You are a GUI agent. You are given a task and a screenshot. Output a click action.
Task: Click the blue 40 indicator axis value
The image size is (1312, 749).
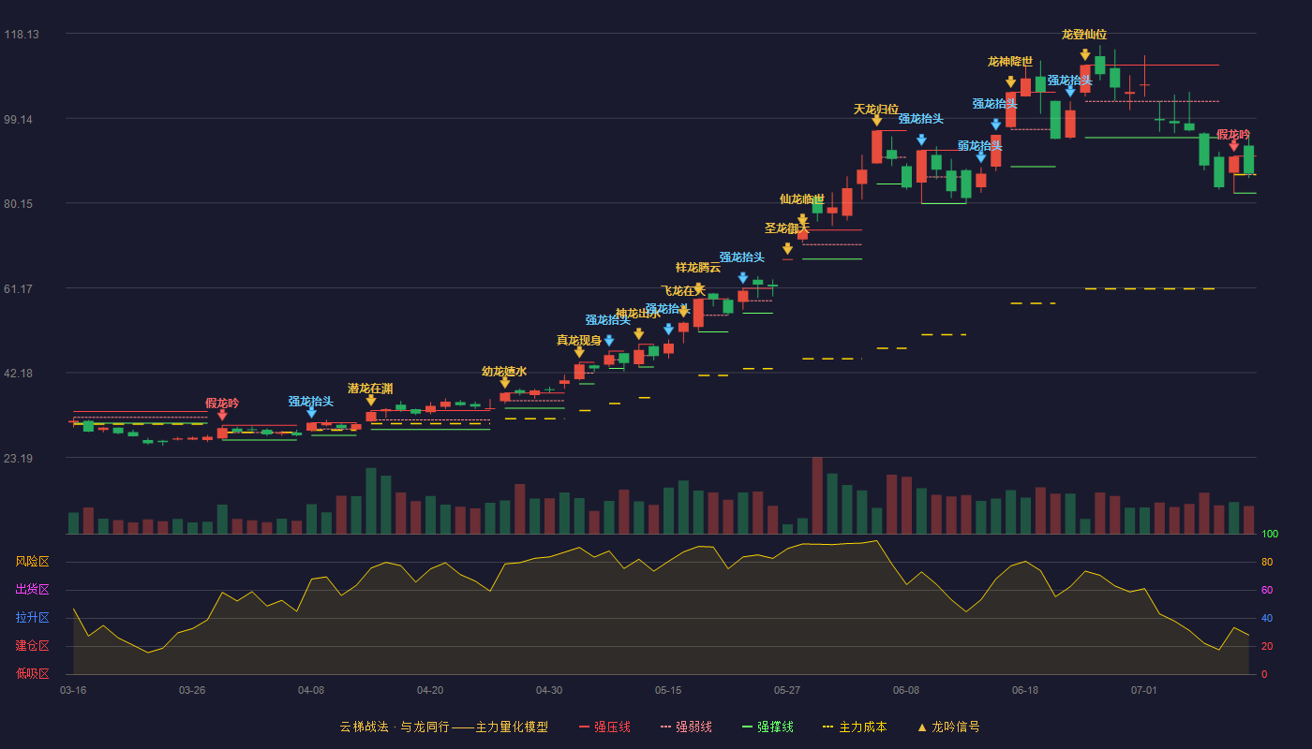pyautogui.click(x=1267, y=618)
